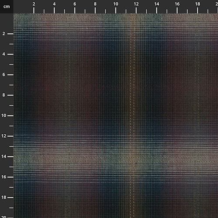
Task: Click the 12 mark on the top ruler
Action: coord(136,4)
